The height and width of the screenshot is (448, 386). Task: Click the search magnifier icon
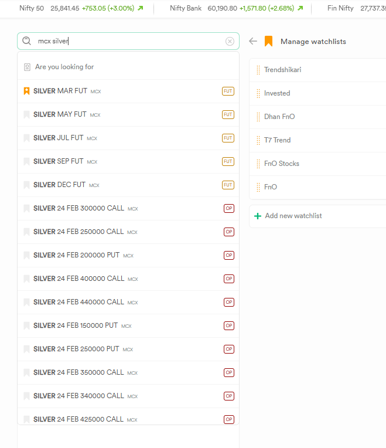pyautogui.click(x=26, y=41)
